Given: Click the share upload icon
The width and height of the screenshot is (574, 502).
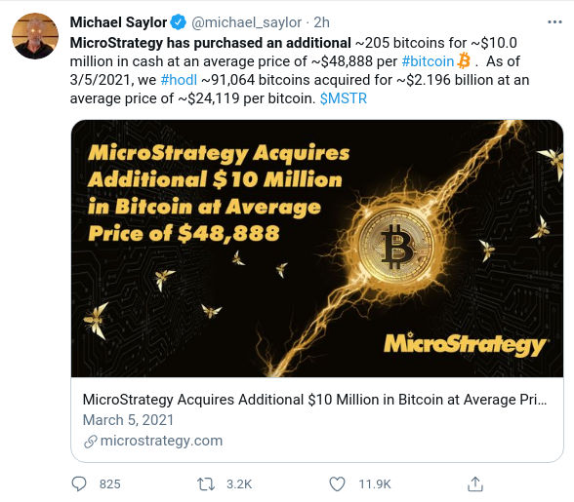Looking at the screenshot, I should click(475, 483).
